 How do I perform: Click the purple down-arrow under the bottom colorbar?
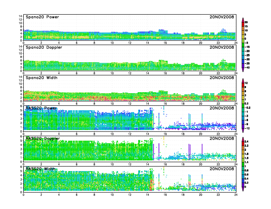242,190
